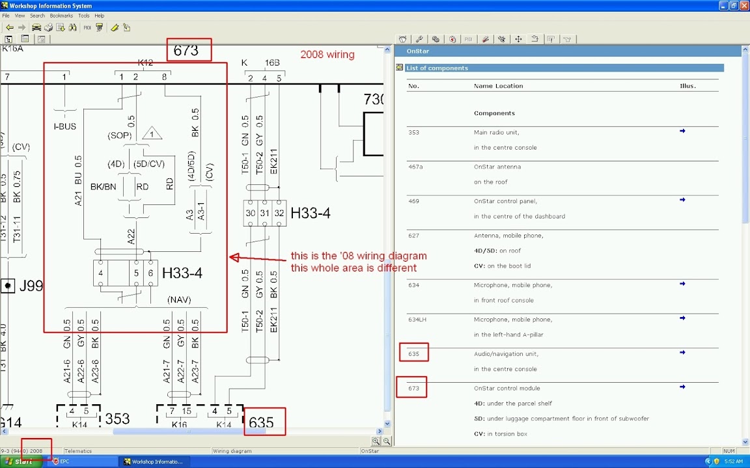The image size is (750, 468).
Task: Click the grey forward arrow in toolbar
Action: [21, 28]
